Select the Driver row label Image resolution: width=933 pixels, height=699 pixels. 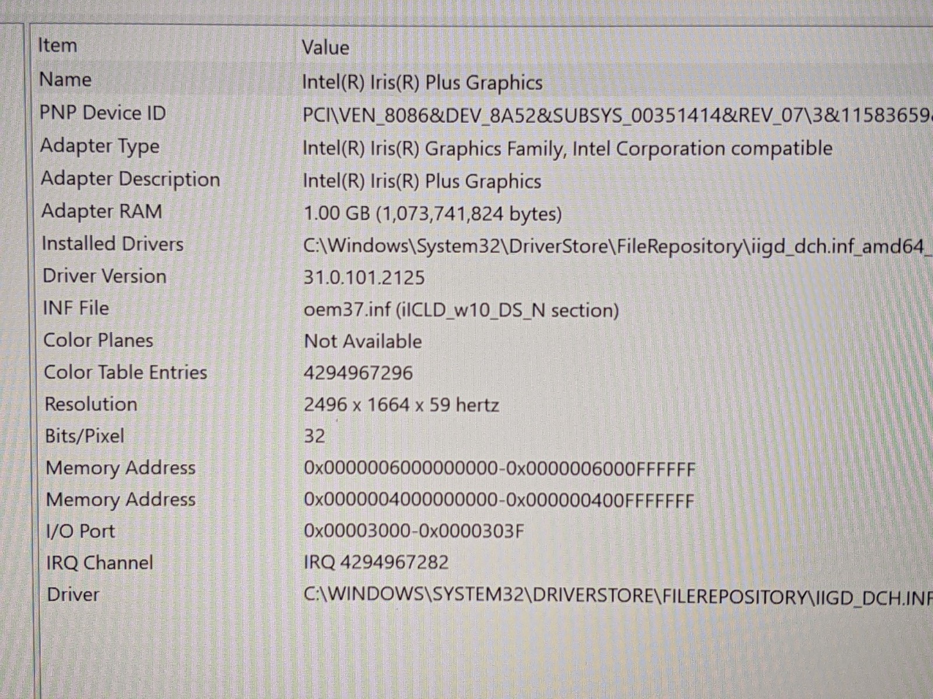pos(73,595)
